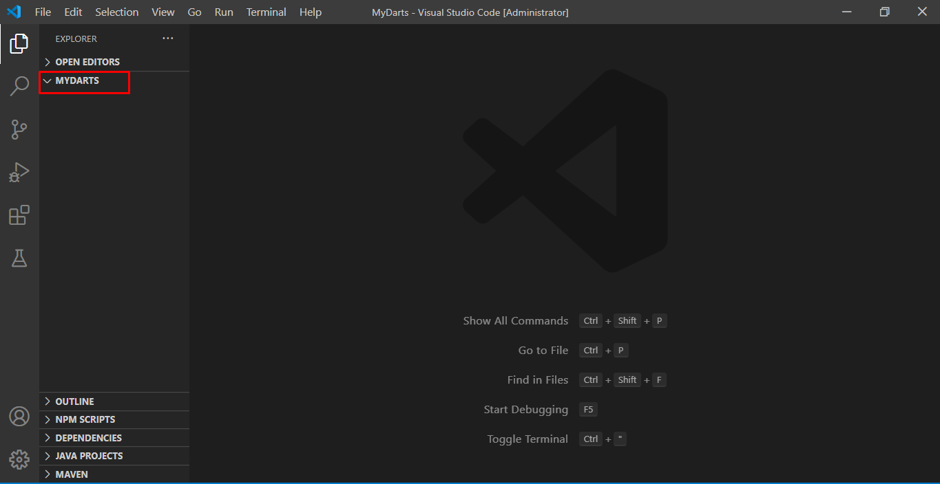Expand the Maven section

coord(72,474)
